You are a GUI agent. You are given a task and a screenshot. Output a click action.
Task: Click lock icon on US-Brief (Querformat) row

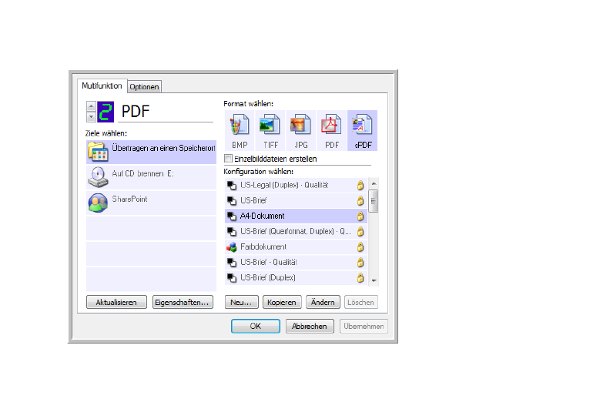pyautogui.click(x=360, y=231)
